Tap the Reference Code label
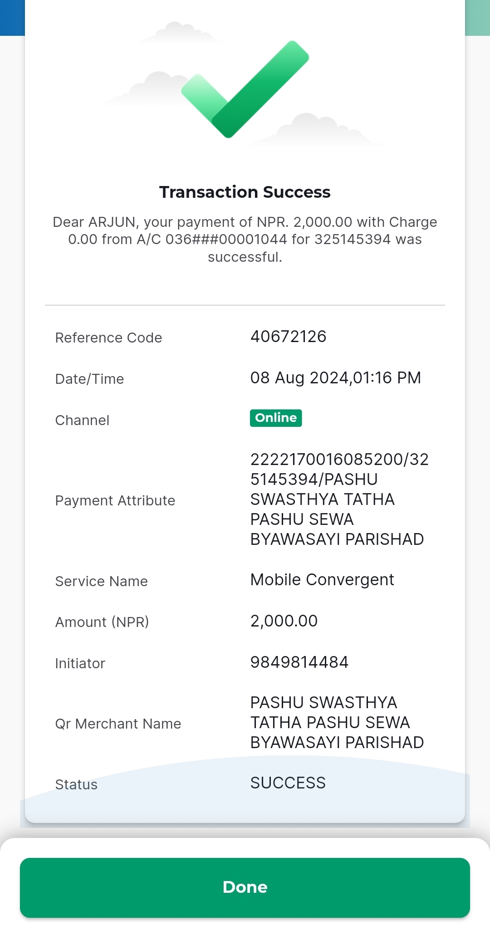Screen dimensions: 490x940 tap(108, 338)
